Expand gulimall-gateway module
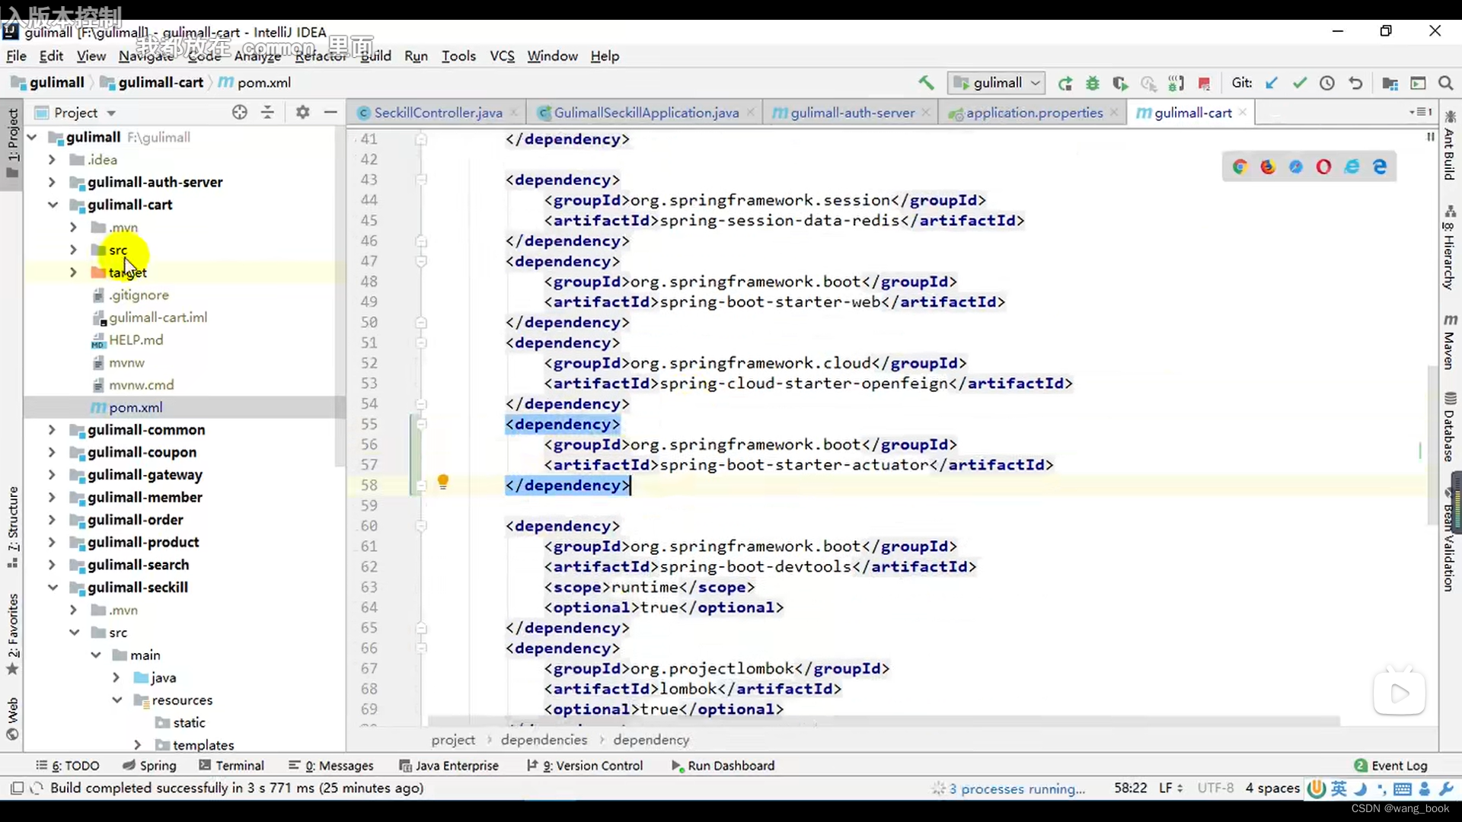 (x=52, y=475)
